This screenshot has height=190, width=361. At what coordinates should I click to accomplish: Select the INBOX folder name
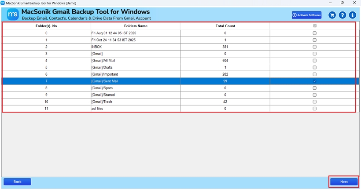click(x=96, y=47)
